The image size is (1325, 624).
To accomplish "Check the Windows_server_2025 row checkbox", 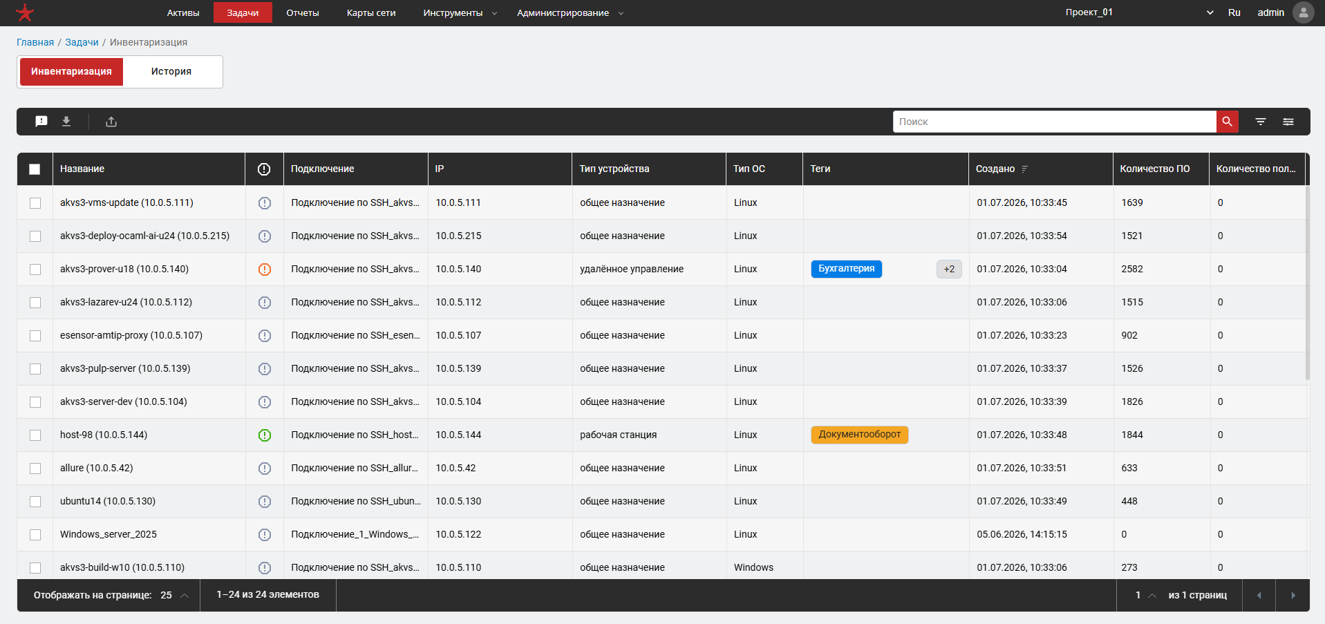I will click(x=35, y=535).
